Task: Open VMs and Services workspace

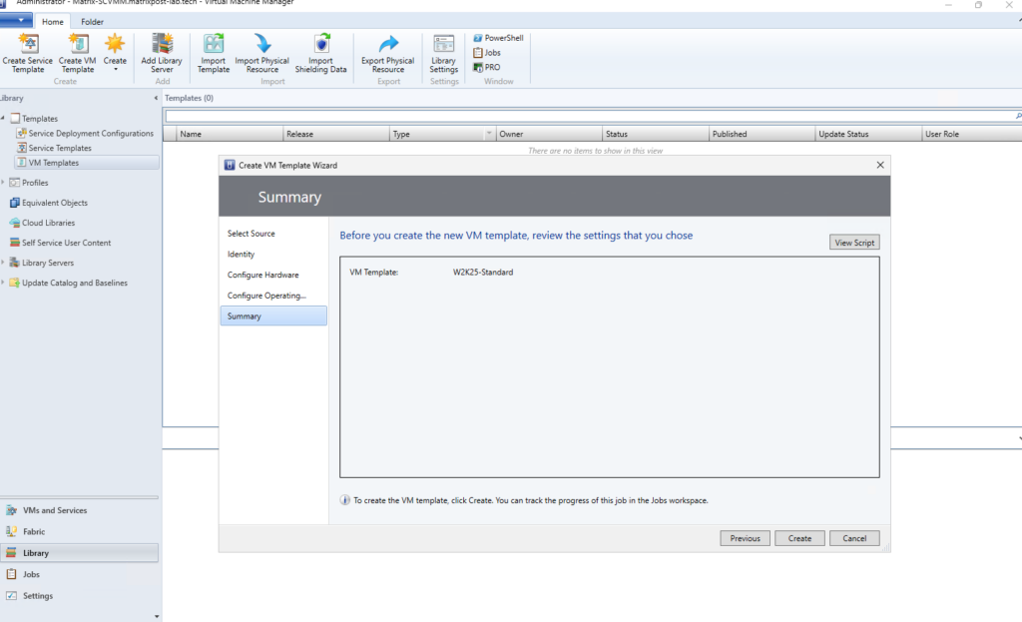Action: tap(79, 510)
